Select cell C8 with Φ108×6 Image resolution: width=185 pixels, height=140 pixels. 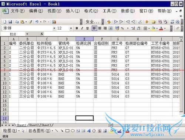[47, 74]
